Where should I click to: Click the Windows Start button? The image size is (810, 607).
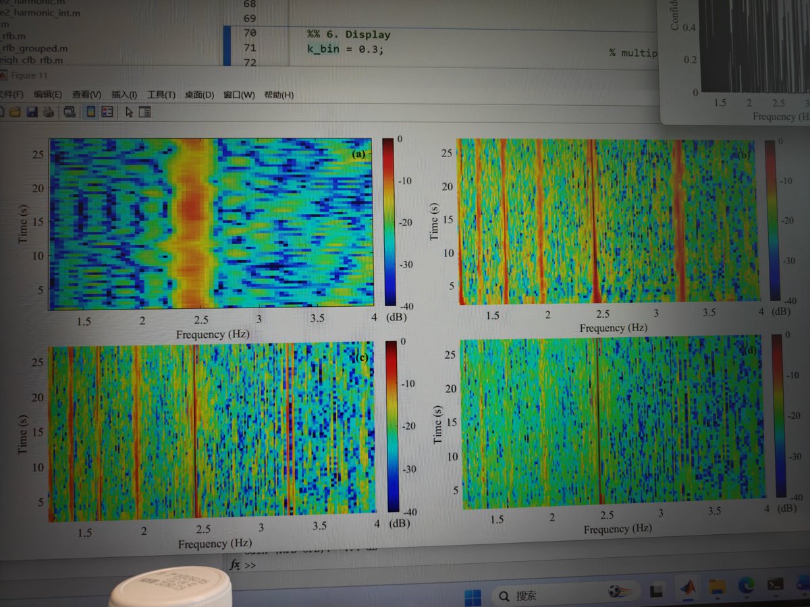pyautogui.click(x=473, y=597)
